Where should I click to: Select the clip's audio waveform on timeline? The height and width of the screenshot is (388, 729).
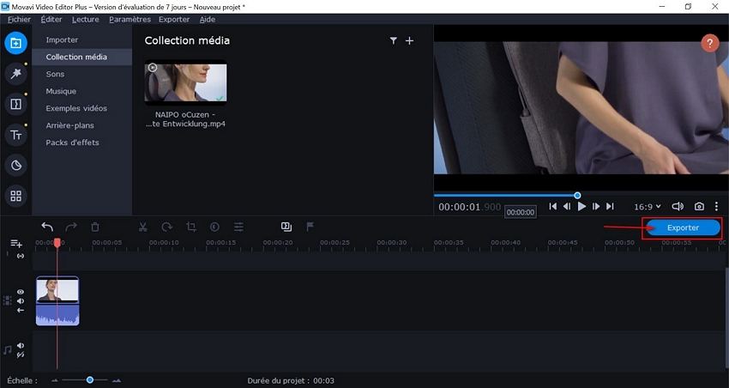(57, 314)
